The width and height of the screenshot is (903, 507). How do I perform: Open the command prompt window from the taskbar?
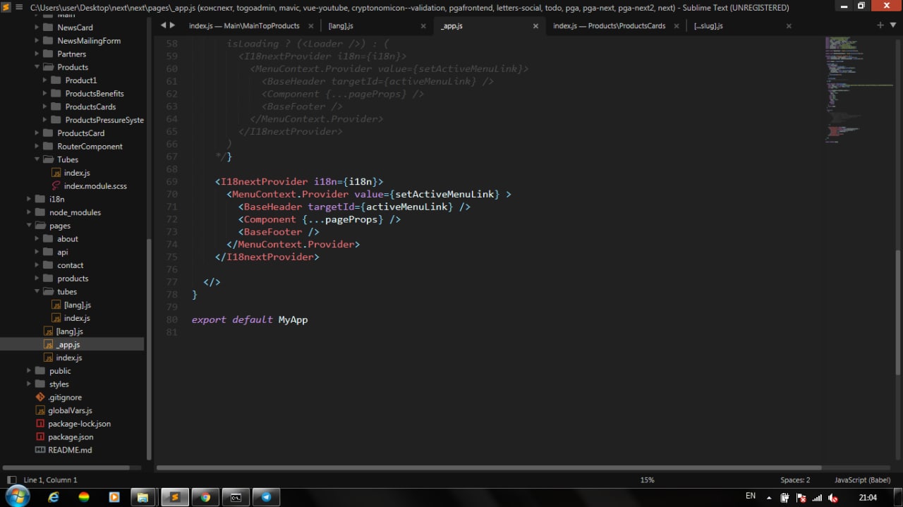pyautogui.click(x=236, y=497)
